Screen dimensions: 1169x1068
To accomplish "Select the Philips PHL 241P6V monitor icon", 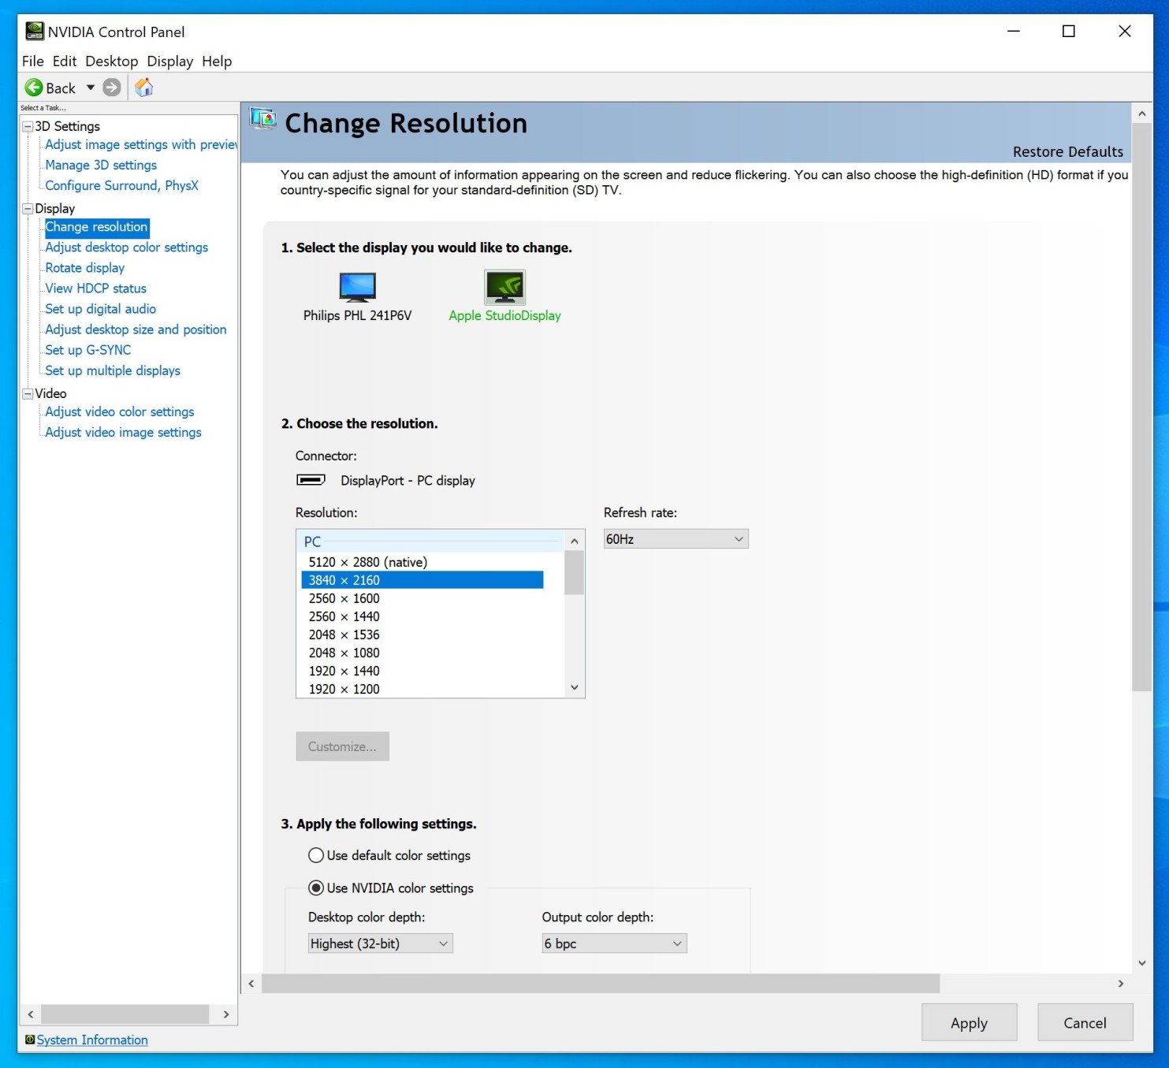I will coord(357,287).
